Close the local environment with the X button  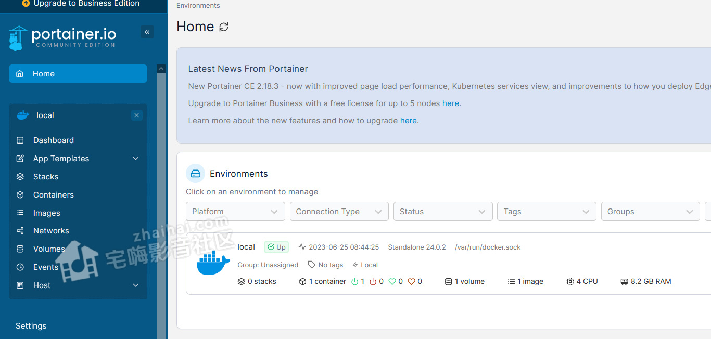tap(136, 115)
